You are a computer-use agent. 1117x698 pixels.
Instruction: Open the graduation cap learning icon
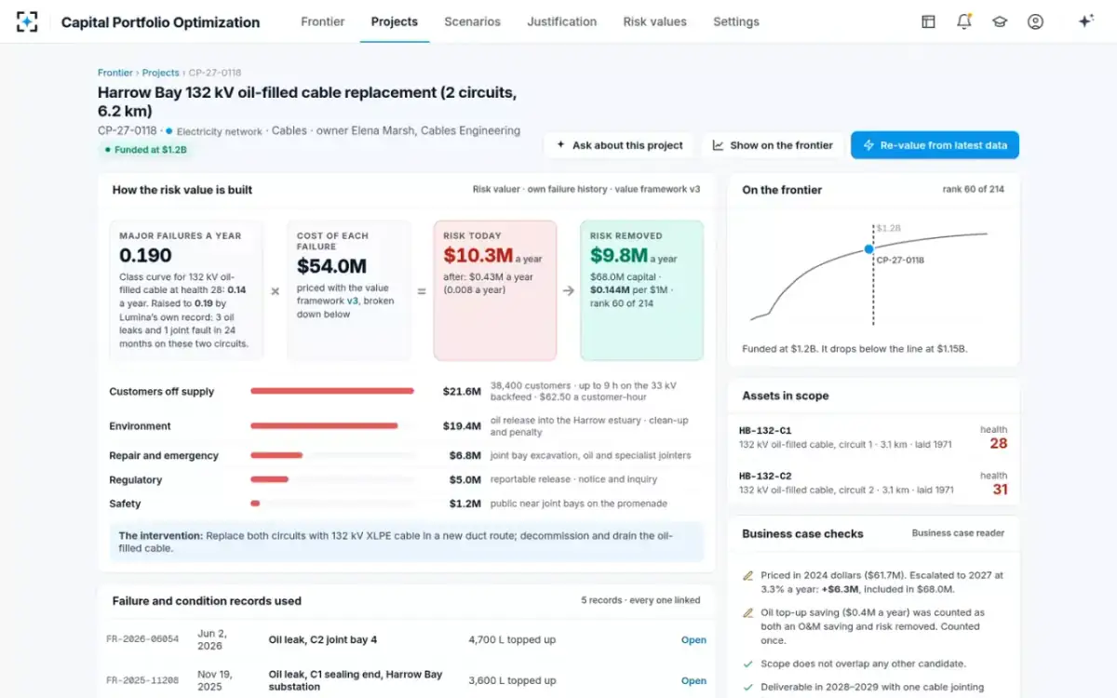coord(1000,21)
